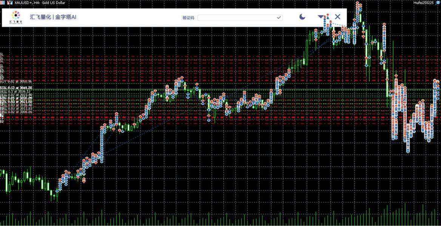
Task: Select the SELL 0.02 at 3006.86 order label
Action: coord(16,112)
